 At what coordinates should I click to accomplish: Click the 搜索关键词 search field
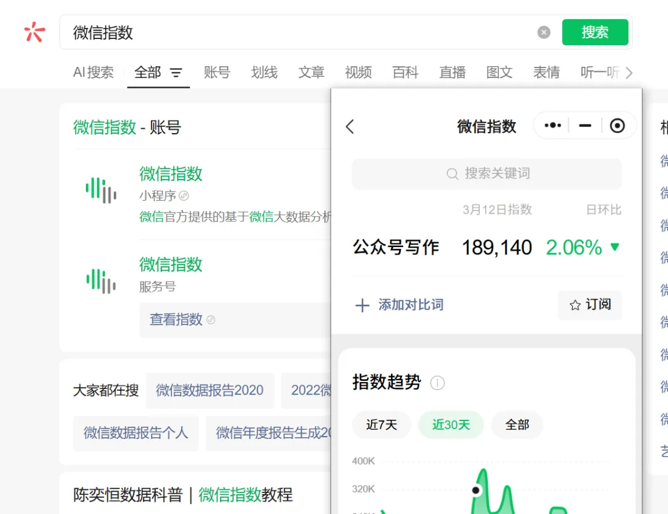(x=487, y=173)
